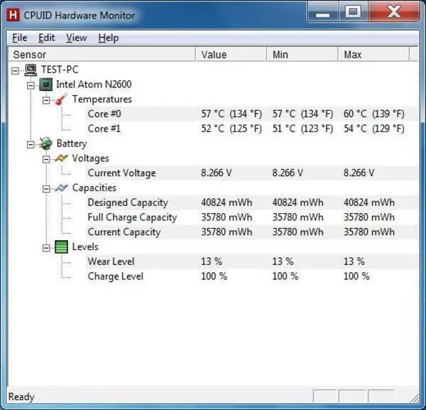
Task: Click the red thermometer Temperatures icon
Action: click(x=61, y=99)
